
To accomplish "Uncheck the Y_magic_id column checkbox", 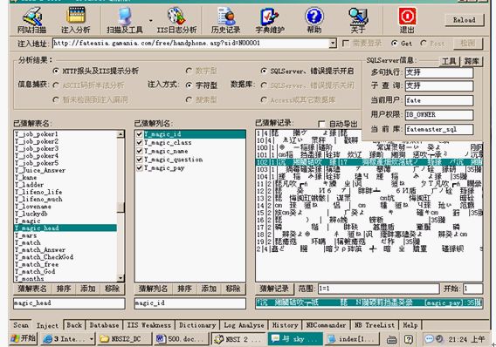I will pyautogui.click(x=139, y=134).
